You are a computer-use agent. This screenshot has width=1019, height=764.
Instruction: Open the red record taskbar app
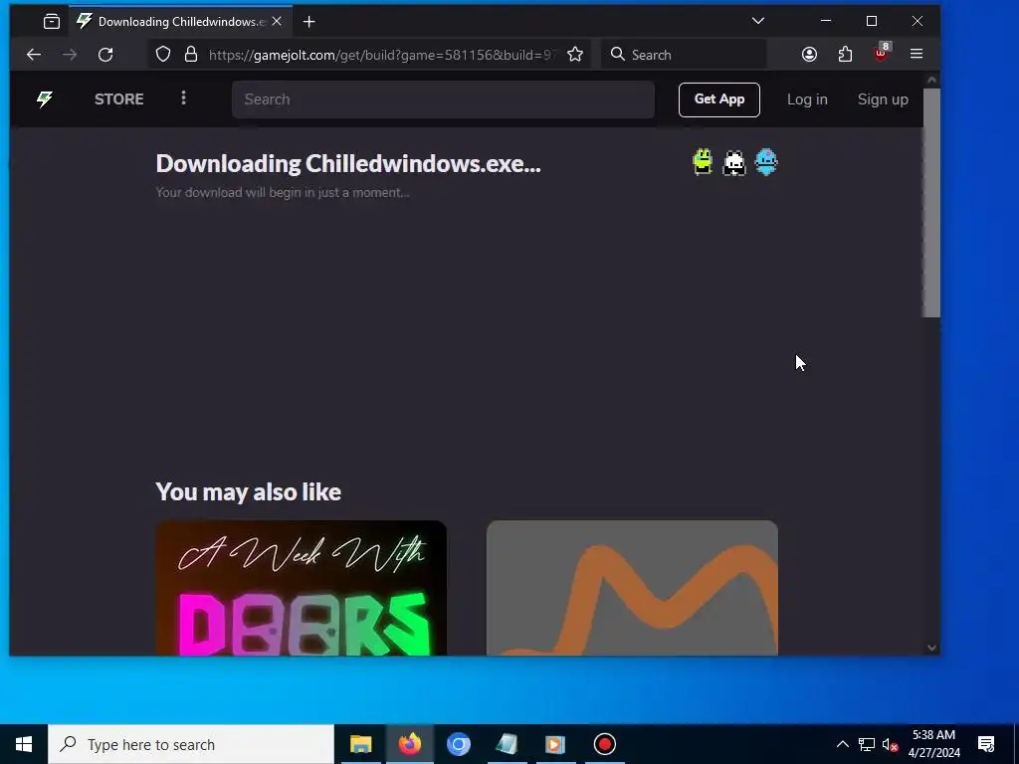604,744
